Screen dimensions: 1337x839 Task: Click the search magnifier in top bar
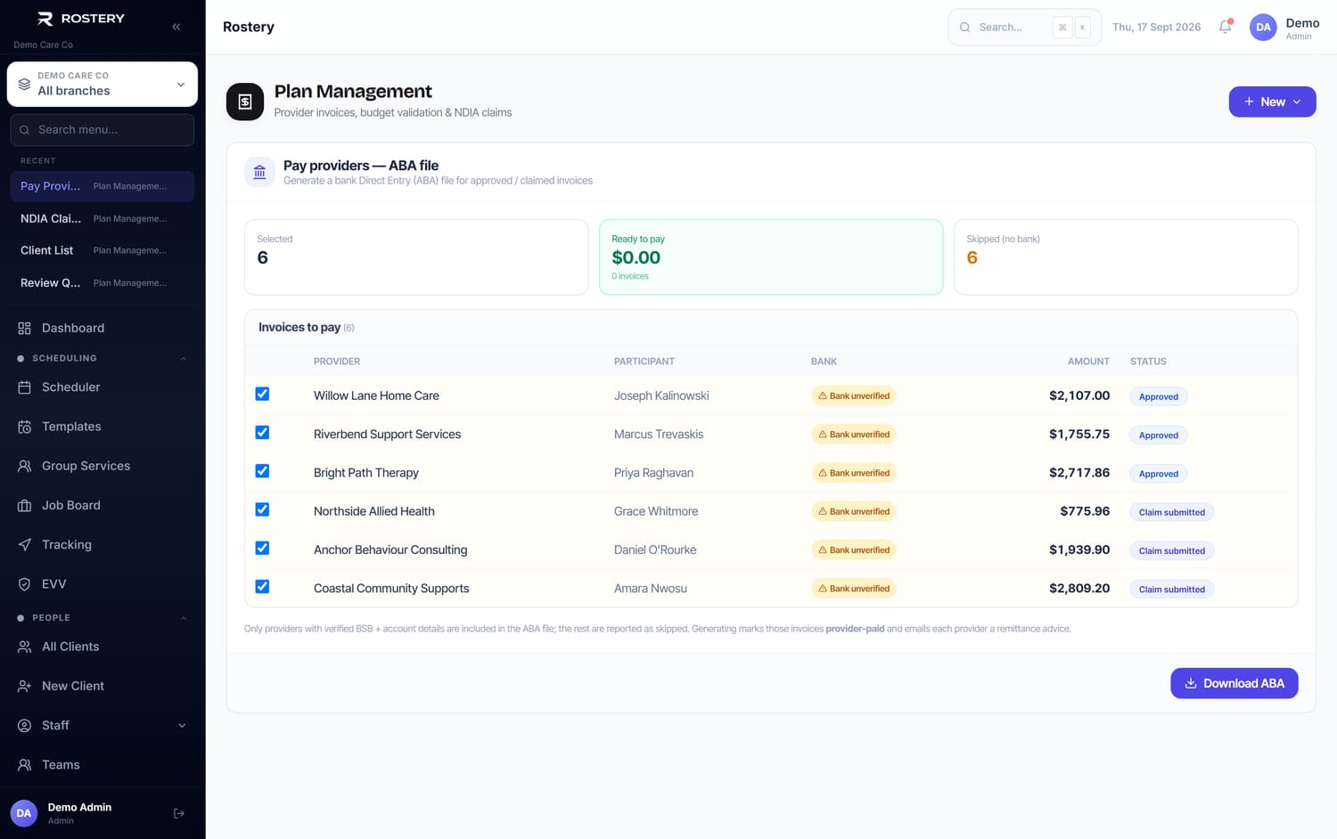click(964, 28)
